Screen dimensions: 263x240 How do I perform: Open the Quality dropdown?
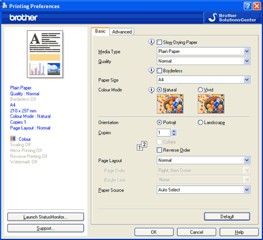[x=203, y=61]
